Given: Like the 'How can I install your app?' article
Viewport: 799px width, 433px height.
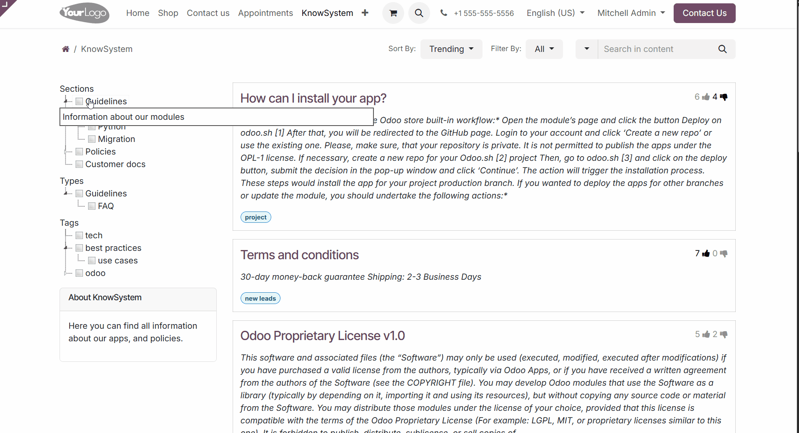Looking at the screenshot, I should [706, 97].
